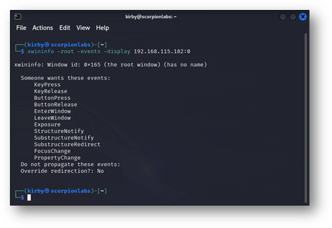Viewport: 332px width, 228px height.
Task: Click the -display option in the command
Action: click(x=117, y=51)
